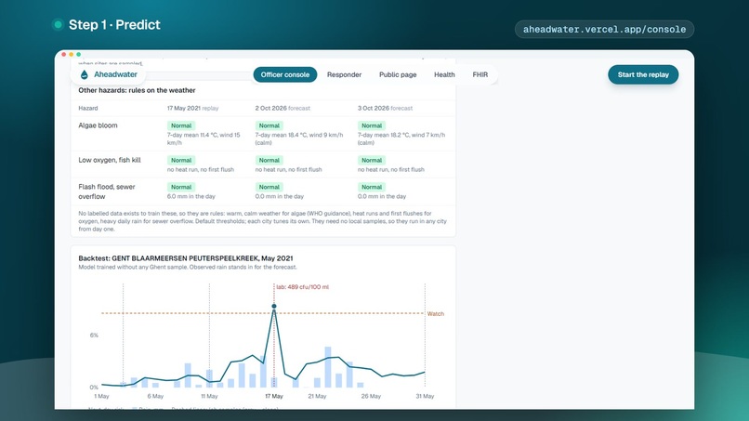
Task: Click the 6% y-axis label
Action: (94, 335)
